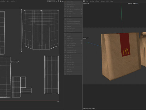
Task: Click the Perspective viewport label
Action: (x=86, y=3)
